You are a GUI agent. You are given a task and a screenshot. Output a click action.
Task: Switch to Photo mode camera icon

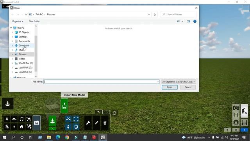(x=236, y=108)
